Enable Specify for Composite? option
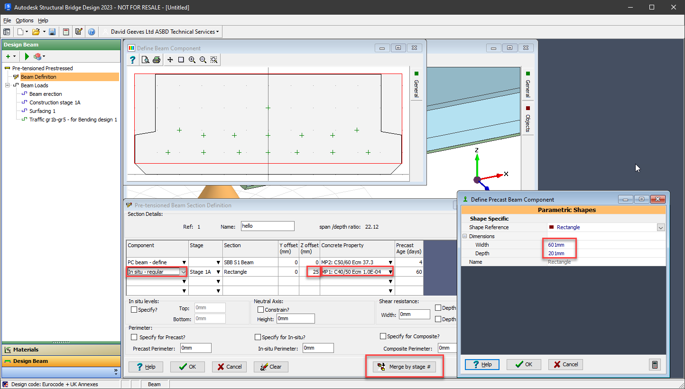 [x=383, y=336]
